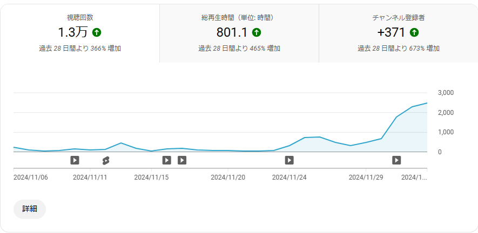Click the video marker before 2024/11/11

(x=75, y=160)
